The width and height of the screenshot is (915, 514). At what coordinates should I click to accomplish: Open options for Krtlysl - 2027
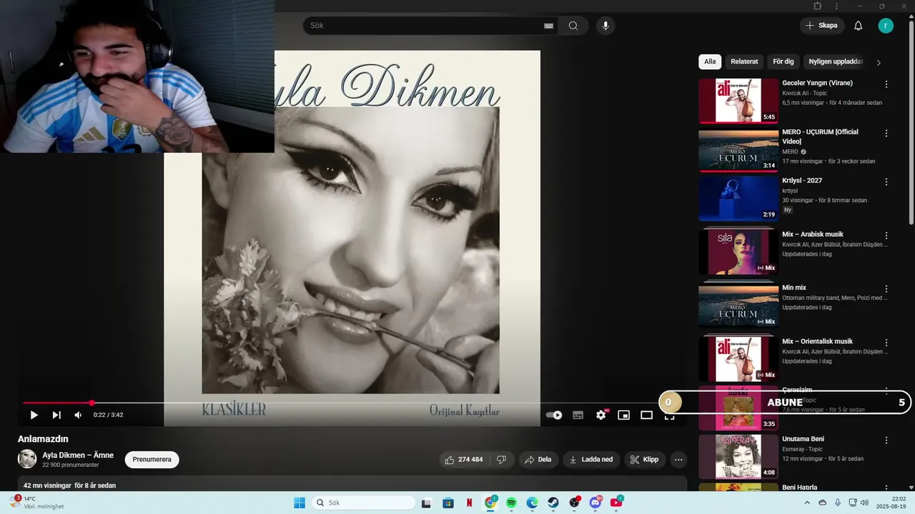click(x=886, y=182)
